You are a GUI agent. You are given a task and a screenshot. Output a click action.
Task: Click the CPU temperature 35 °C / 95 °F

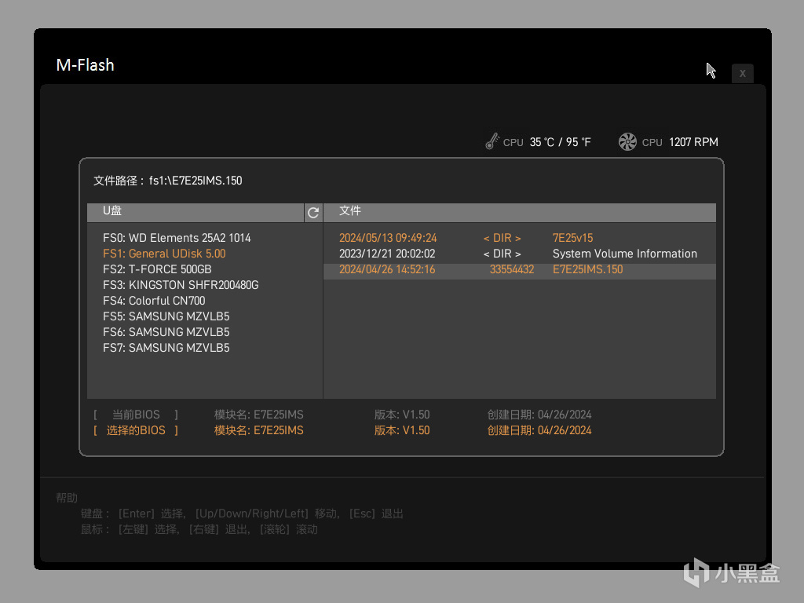click(x=560, y=142)
